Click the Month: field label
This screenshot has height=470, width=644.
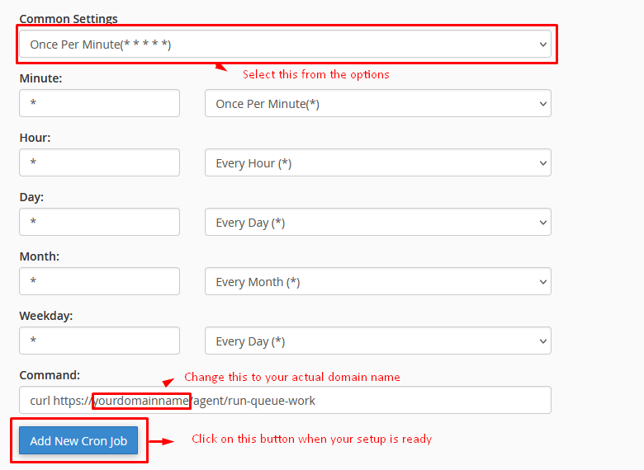point(39,256)
